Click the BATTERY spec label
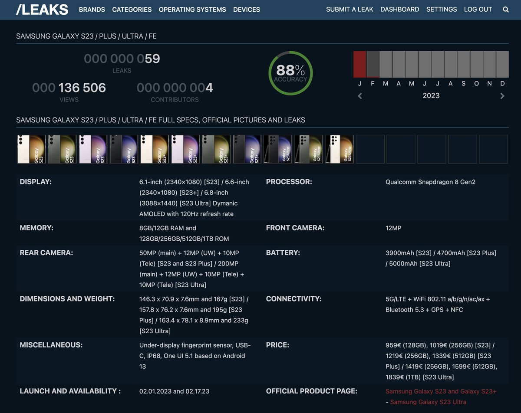 pyautogui.click(x=283, y=252)
